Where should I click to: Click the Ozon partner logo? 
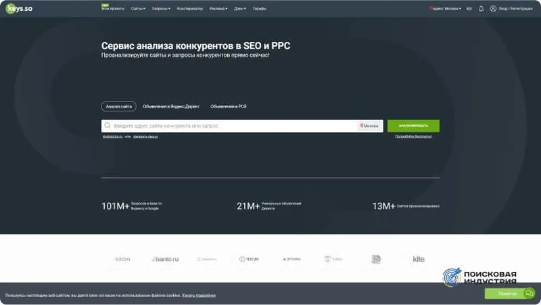(x=122, y=259)
